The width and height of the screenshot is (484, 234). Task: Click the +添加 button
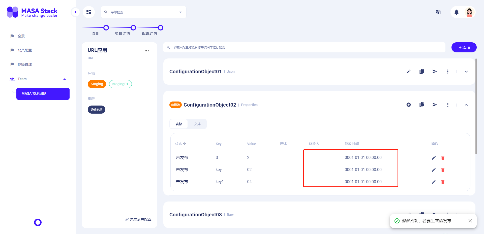[464, 47]
